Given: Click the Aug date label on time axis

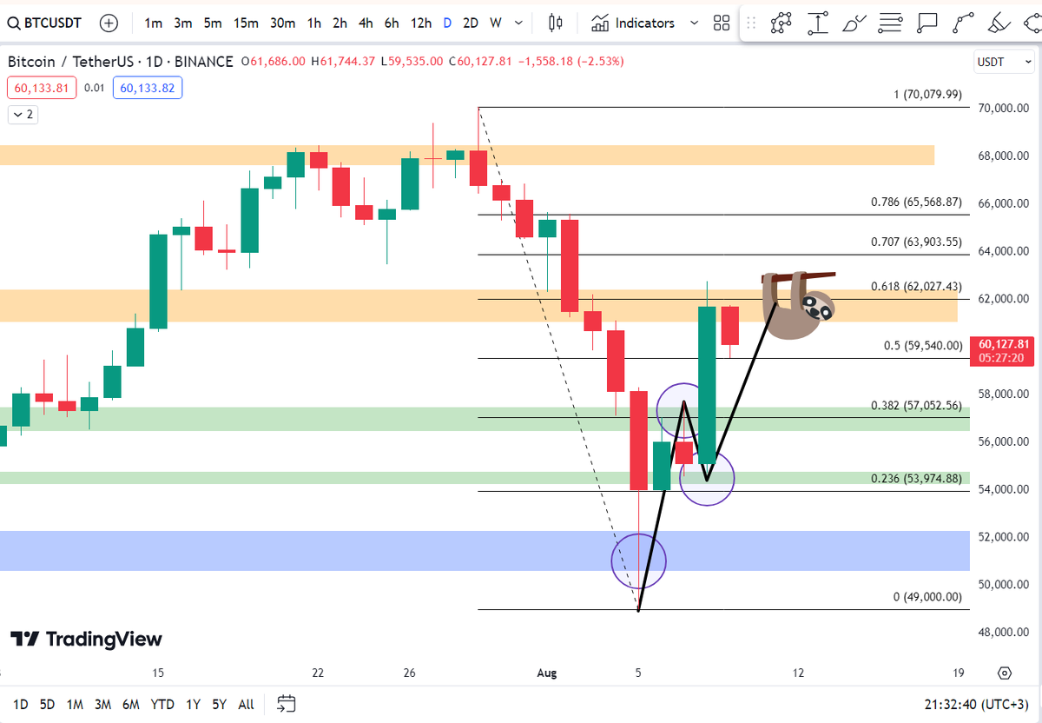Looking at the screenshot, I should click(547, 673).
